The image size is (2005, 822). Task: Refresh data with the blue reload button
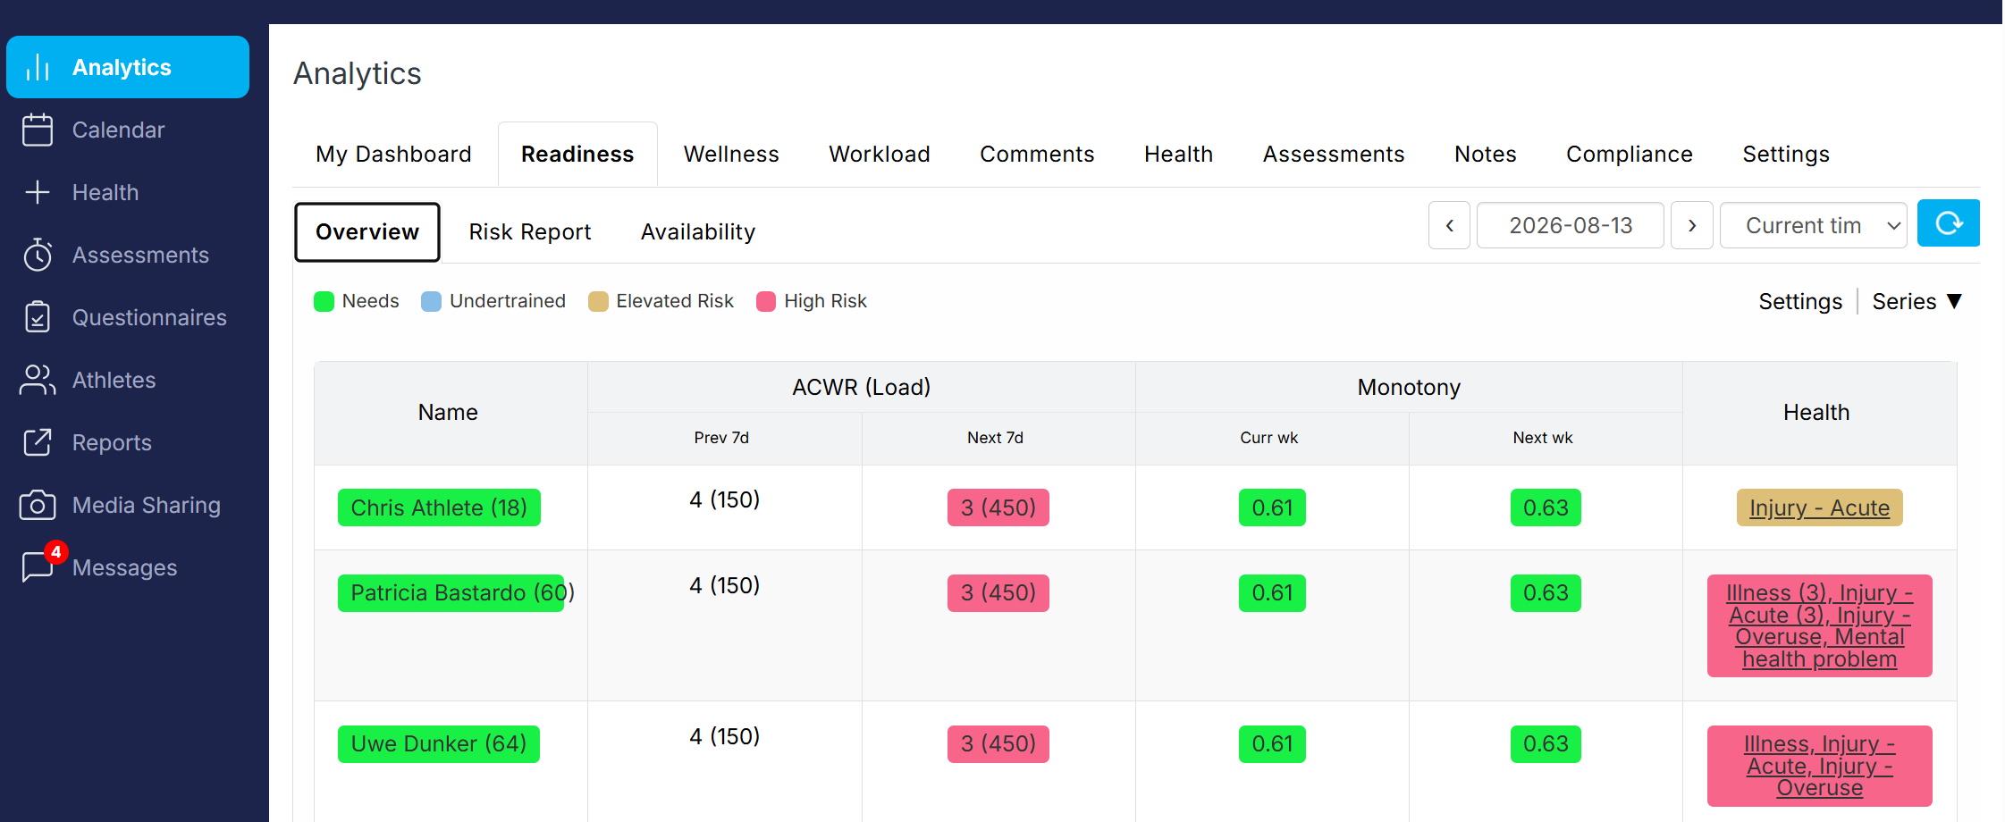(1949, 223)
